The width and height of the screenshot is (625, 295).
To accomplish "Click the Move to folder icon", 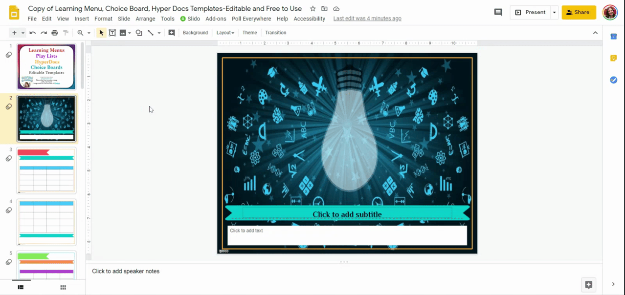I will coord(325,9).
